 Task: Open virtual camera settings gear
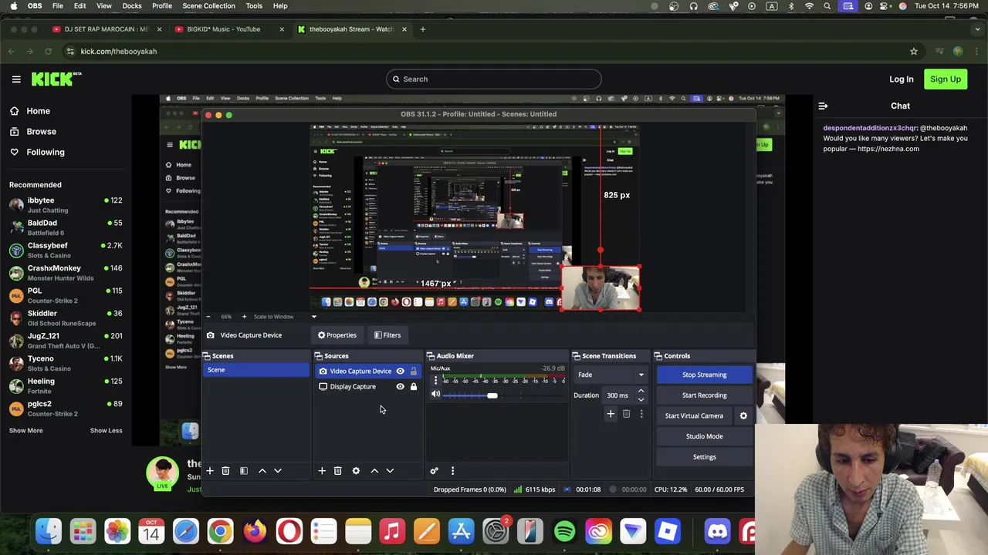coord(743,415)
